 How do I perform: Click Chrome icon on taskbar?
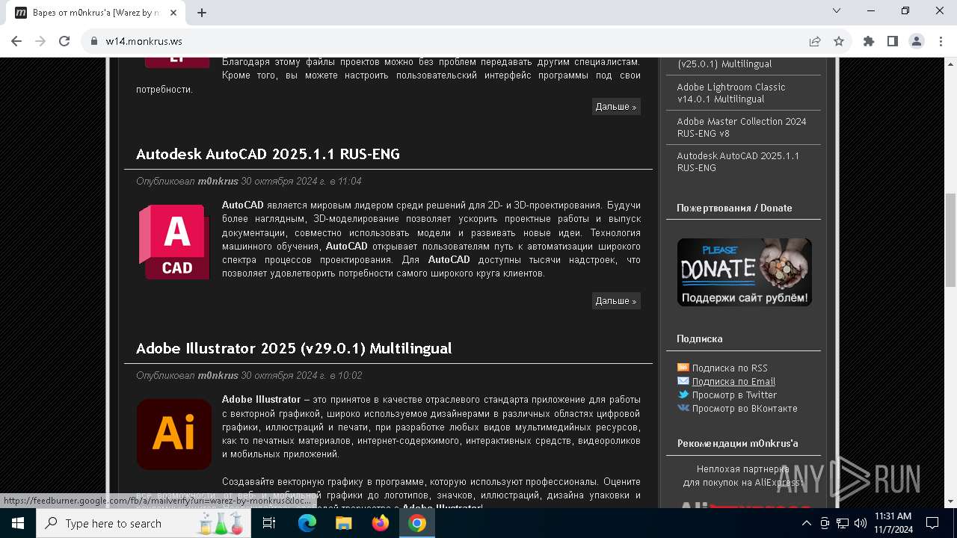(417, 523)
